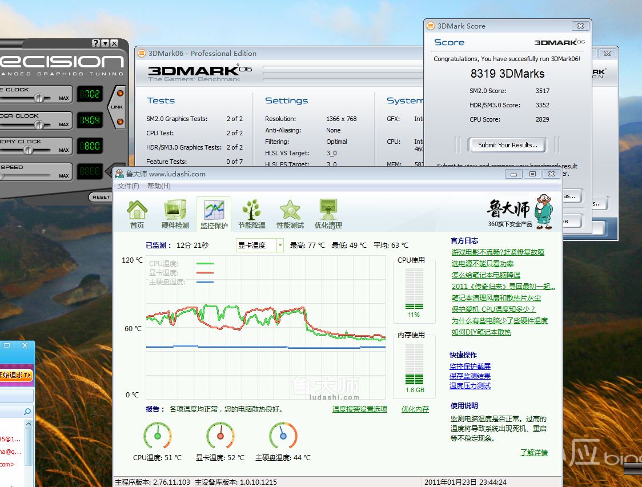
Task: Open the 优化清理 optimize clean icon
Action: (x=328, y=215)
